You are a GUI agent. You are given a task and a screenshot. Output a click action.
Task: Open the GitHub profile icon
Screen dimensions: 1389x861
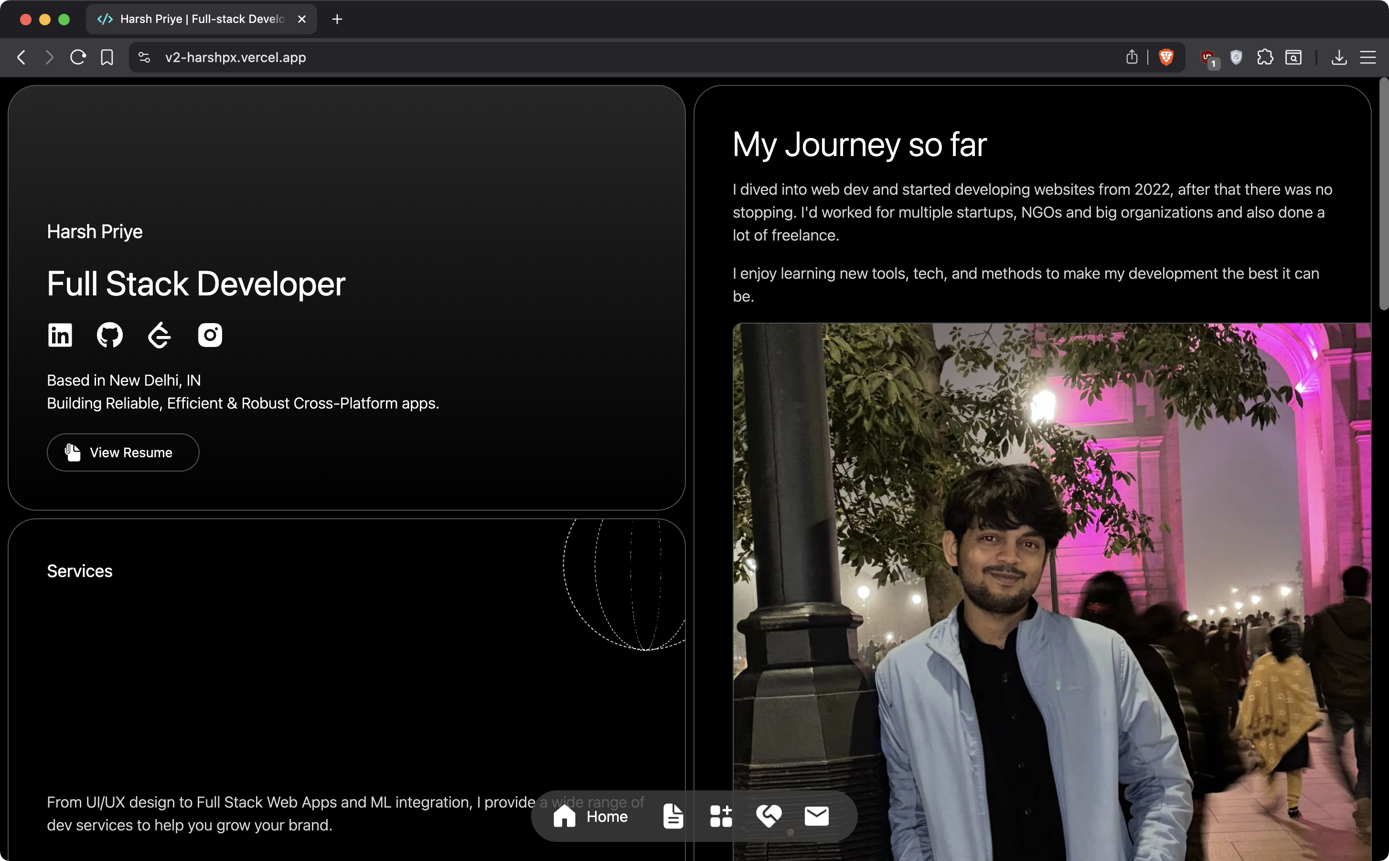pyautogui.click(x=109, y=335)
